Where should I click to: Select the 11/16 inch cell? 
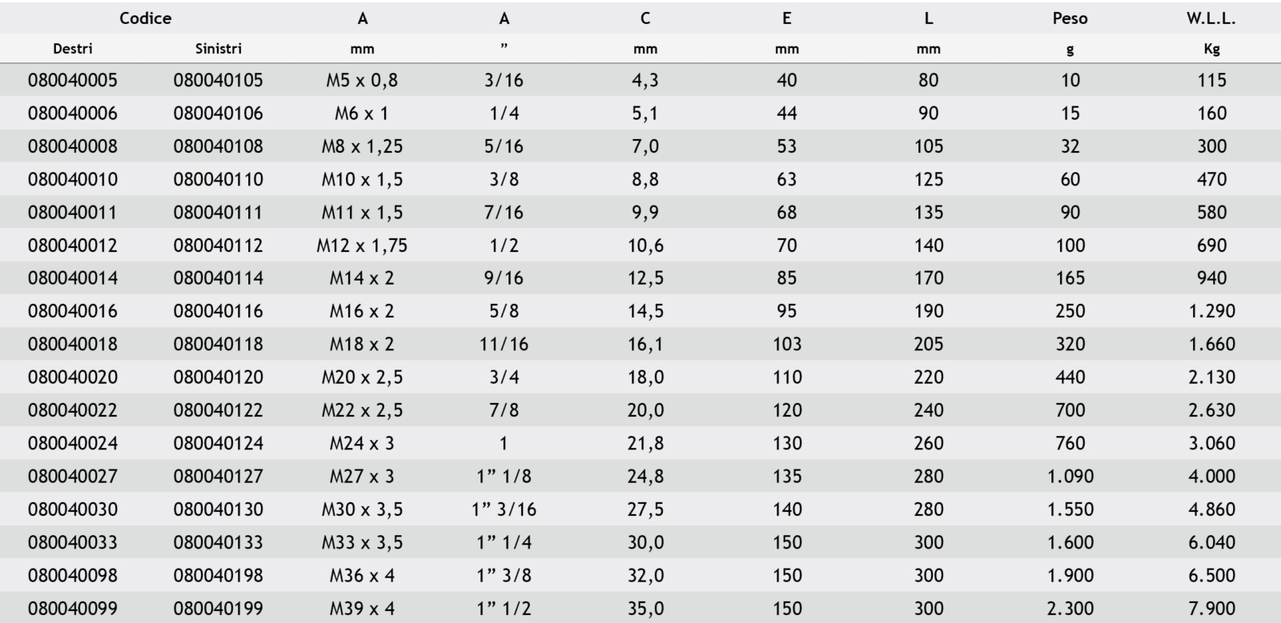[504, 345]
